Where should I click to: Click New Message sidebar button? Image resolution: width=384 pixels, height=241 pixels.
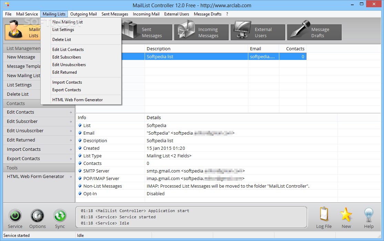click(22, 57)
